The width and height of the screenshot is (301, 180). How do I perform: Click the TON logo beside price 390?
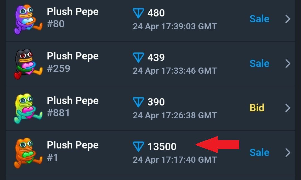[139, 102]
